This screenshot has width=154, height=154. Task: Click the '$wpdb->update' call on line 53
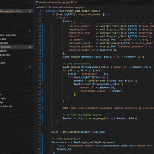(x=72, y=57)
